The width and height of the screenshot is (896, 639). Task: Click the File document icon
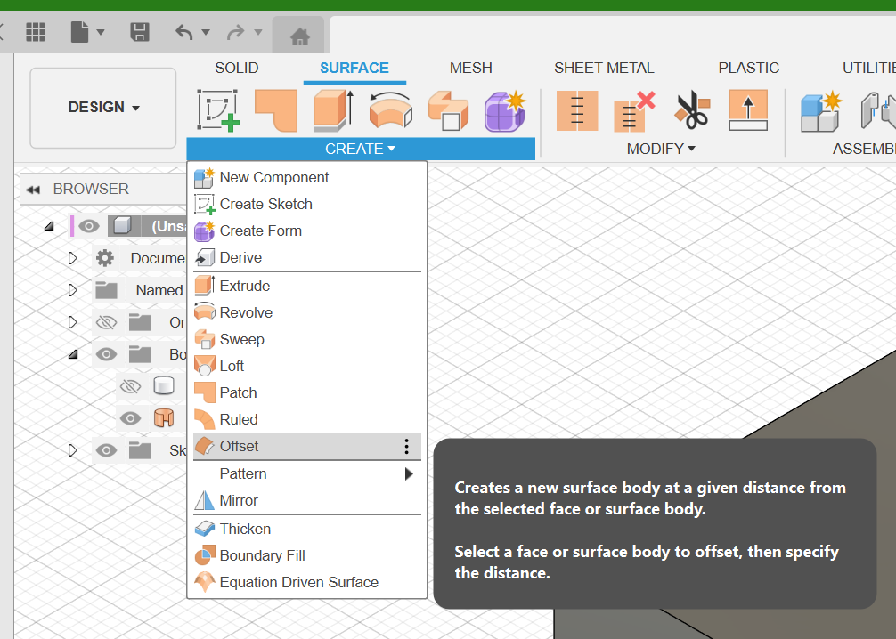coord(79,32)
